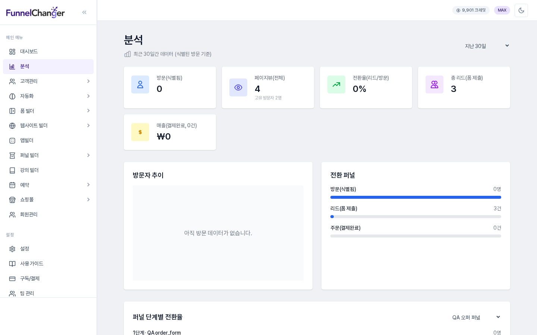The height and width of the screenshot is (335, 537).
Task: Click the 전환율(리드/방문) stat card
Action: (366, 87)
